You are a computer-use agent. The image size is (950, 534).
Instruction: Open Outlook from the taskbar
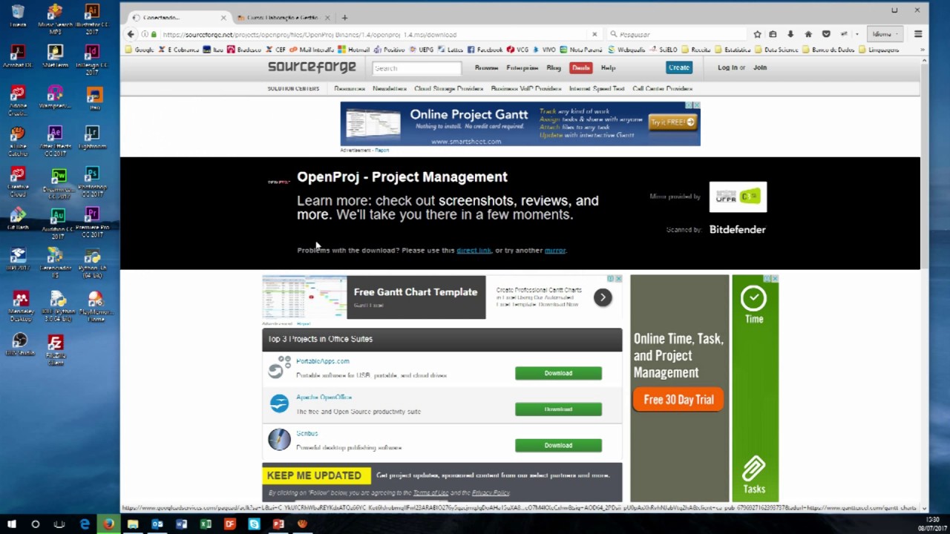coord(157,524)
